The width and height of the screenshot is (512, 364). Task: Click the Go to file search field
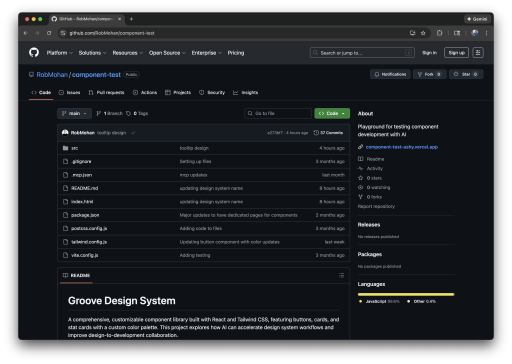pyautogui.click(x=277, y=113)
